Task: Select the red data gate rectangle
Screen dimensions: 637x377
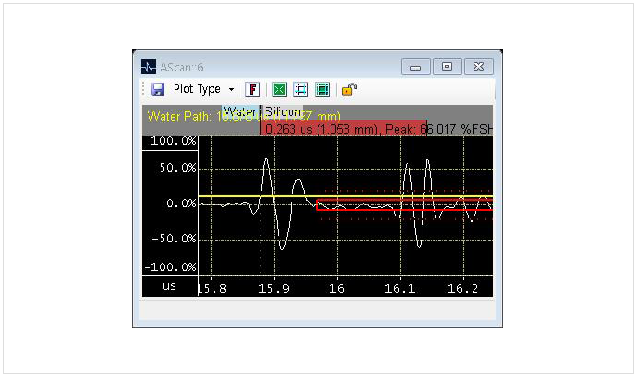Action: [x=405, y=204]
